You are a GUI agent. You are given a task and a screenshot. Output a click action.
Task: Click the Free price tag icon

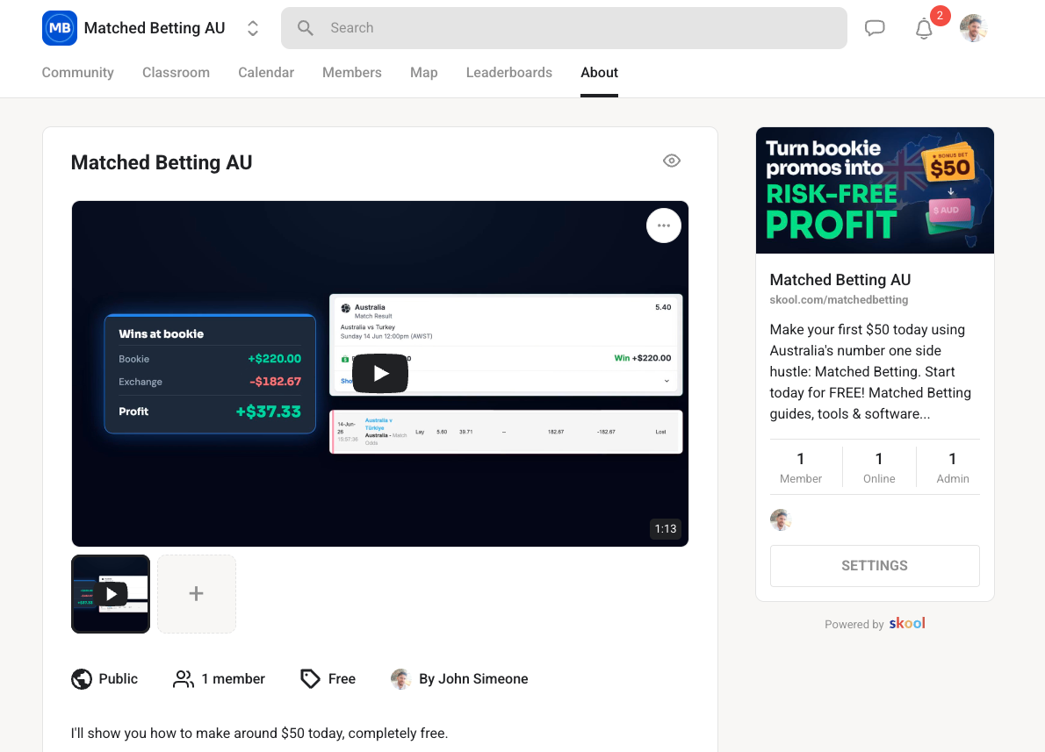pos(310,679)
